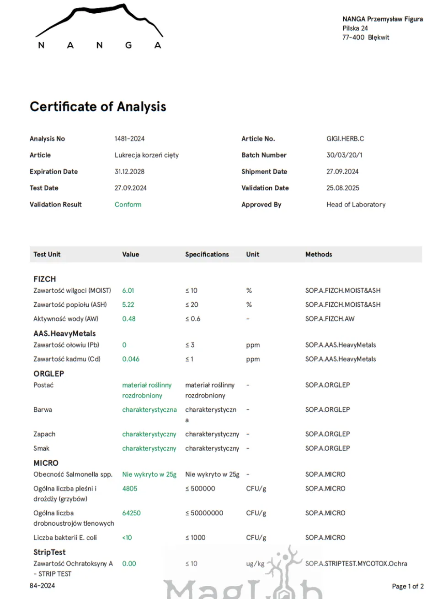
Task: Select the "Zapach" row label
Action: coord(44,434)
